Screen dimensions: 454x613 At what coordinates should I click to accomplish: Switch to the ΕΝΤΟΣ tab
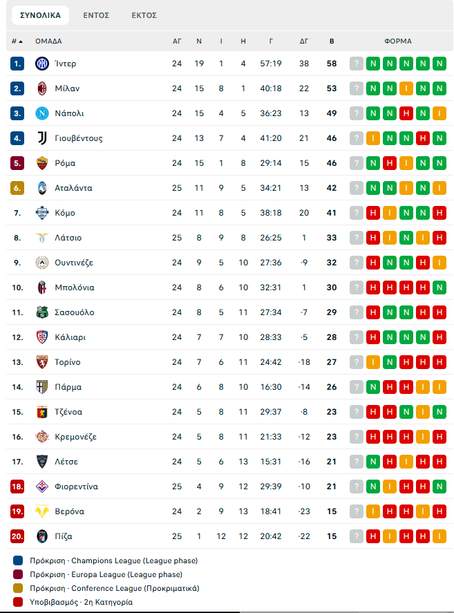(x=96, y=15)
